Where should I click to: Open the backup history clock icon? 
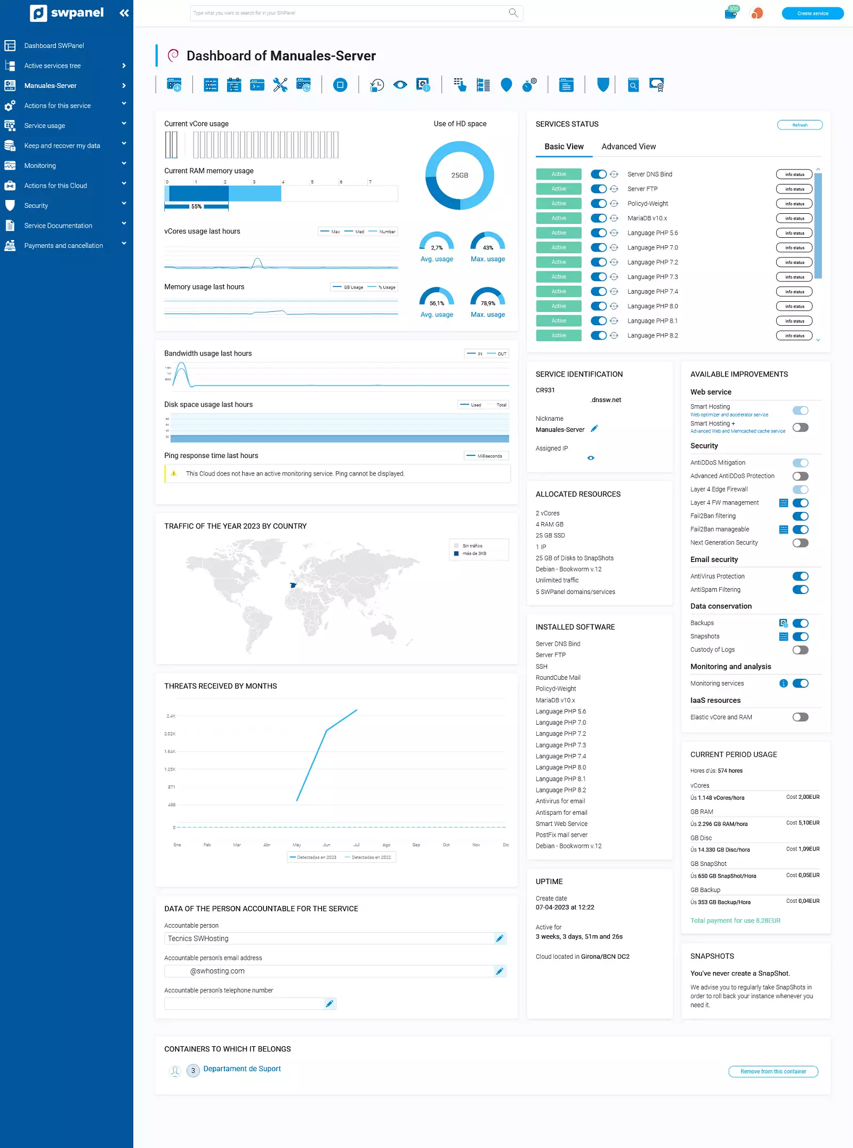377,85
